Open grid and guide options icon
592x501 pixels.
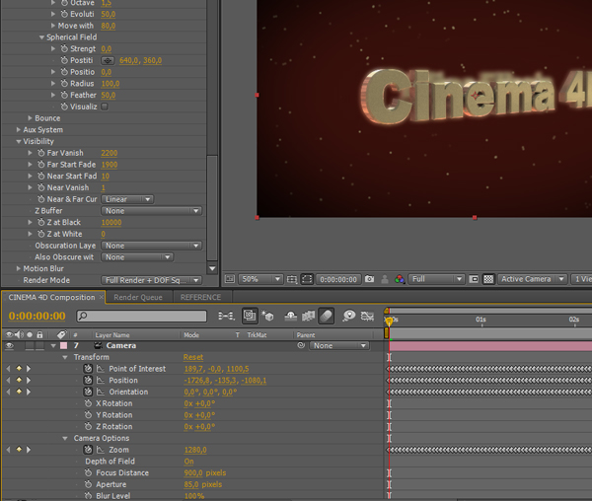(292, 279)
